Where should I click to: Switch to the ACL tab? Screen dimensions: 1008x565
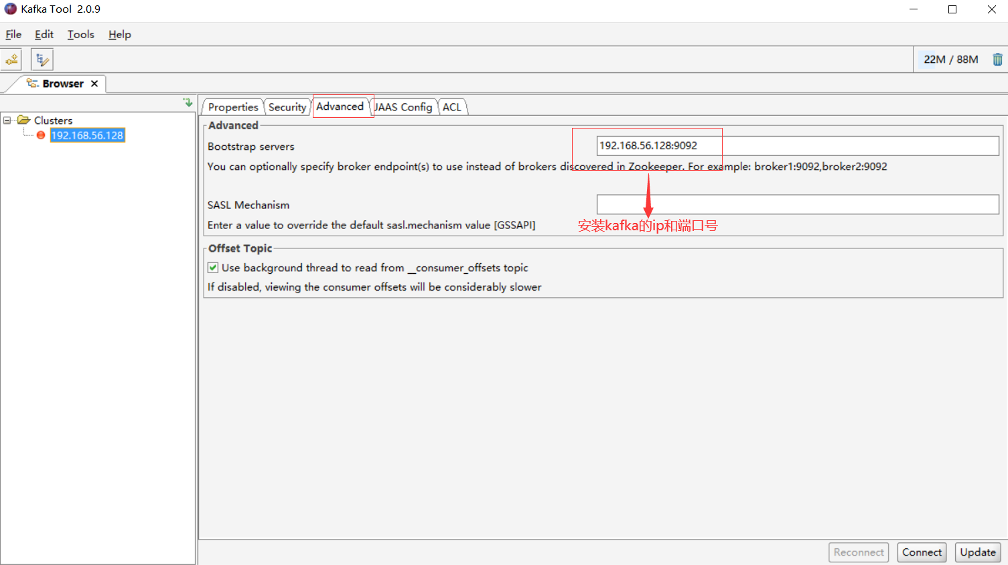[452, 107]
